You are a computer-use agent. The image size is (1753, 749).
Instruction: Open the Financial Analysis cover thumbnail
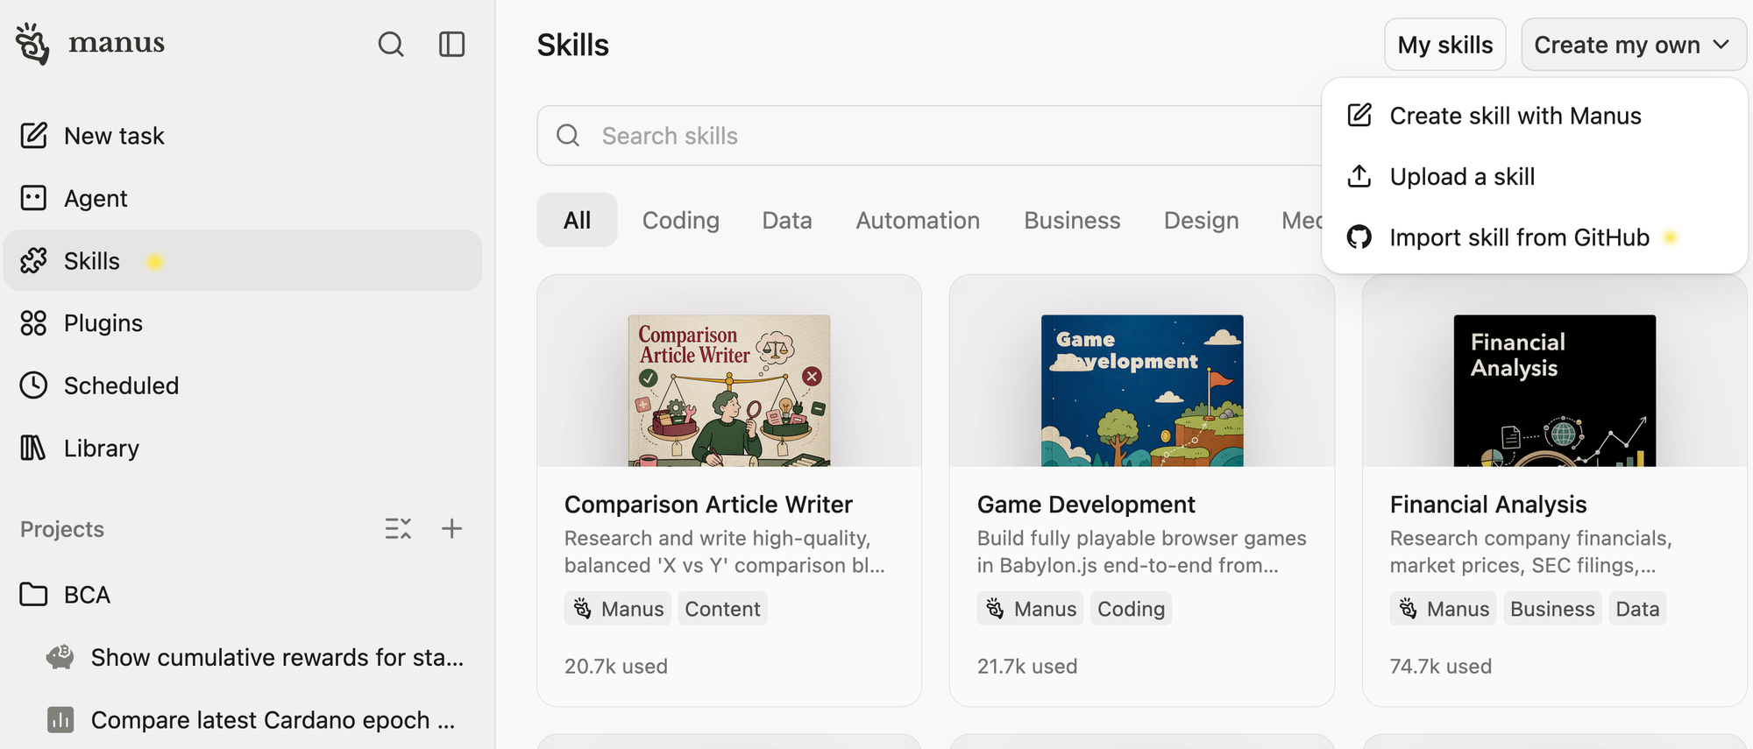[1555, 390]
